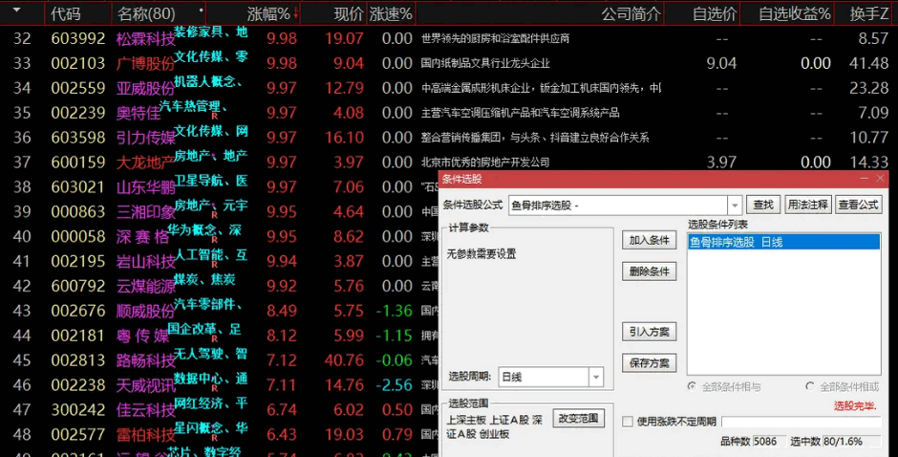898x457 pixels.
Task: Click the 自选收益% column header
Action: [x=794, y=13]
